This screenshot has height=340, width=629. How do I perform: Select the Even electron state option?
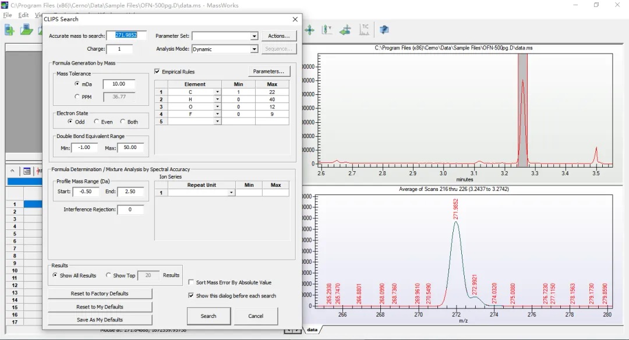(97, 122)
